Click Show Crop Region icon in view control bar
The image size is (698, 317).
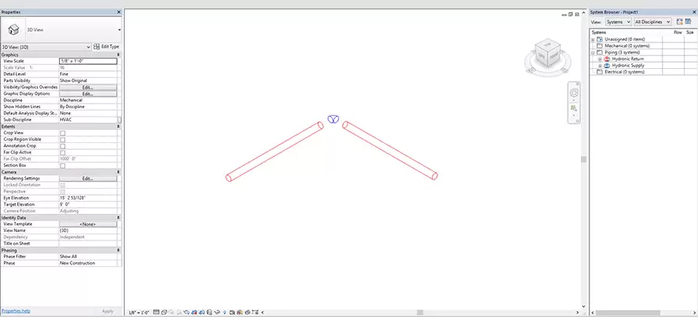coord(201,312)
